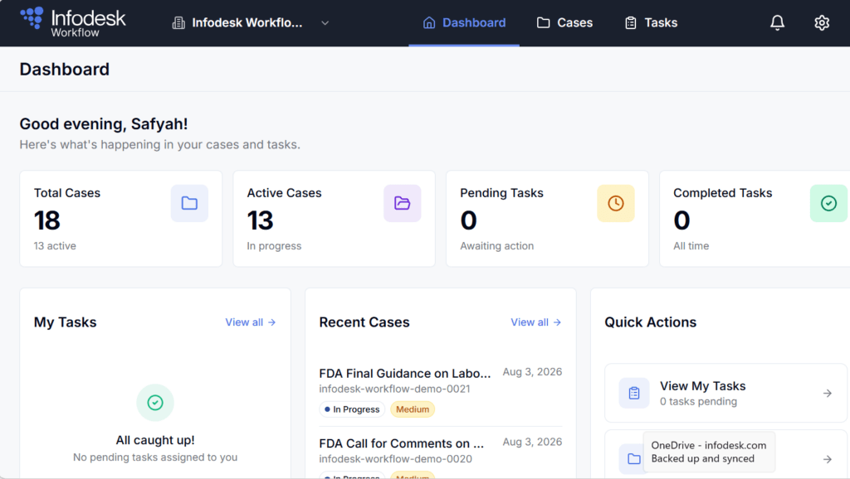Click case ID infodesk-workflow-demo-0020
This screenshot has width=850, height=479.
coord(396,458)
